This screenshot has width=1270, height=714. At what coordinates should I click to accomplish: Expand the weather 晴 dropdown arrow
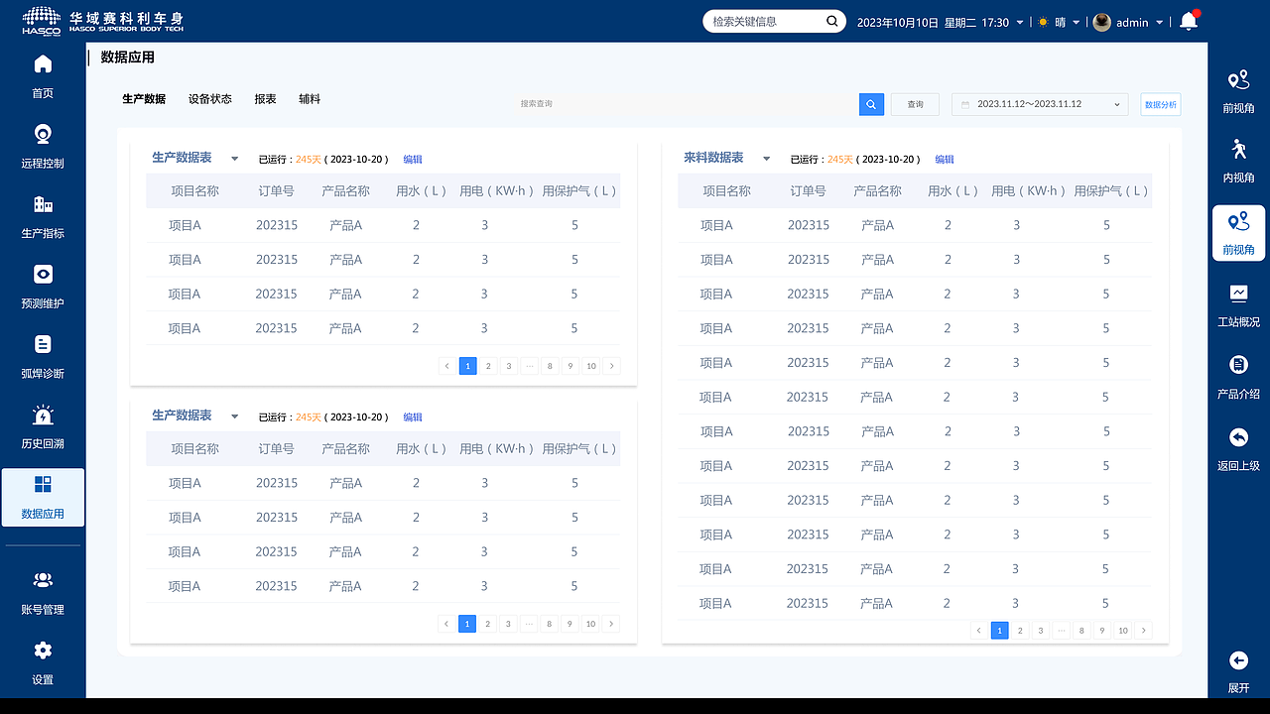tap(1077, 23)
